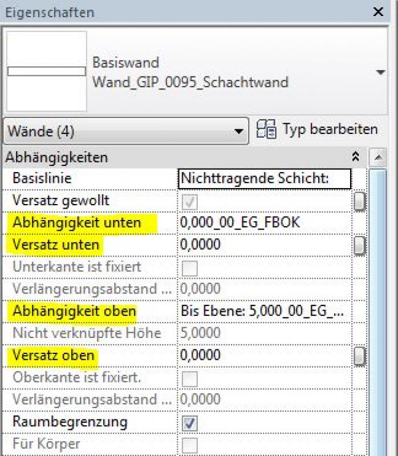Click the associate parameter button for Versatz unten
Screen dimensions: 398x456
tap(359, 246)
